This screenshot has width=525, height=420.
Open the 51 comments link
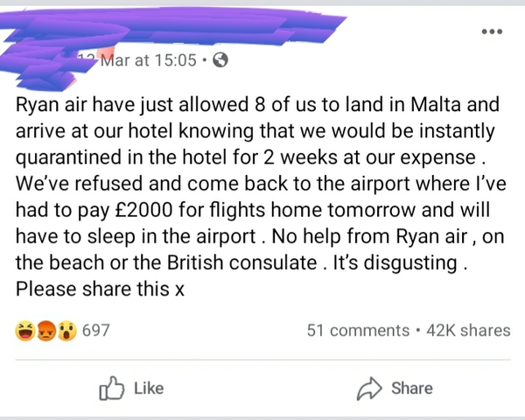(x=358, y=330)
